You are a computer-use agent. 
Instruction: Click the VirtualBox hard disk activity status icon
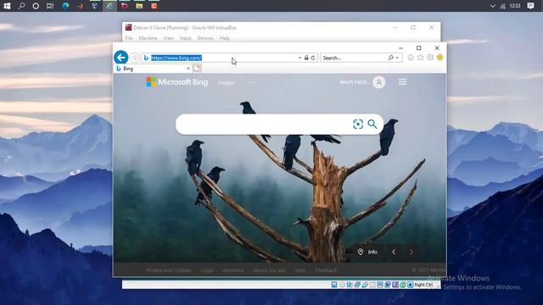point(334,285)
